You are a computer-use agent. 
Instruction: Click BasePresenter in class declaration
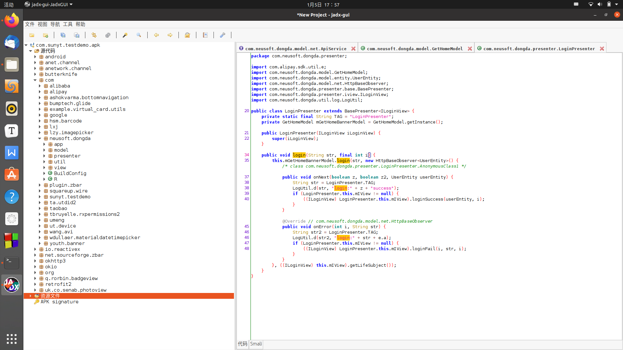(x=361, y=111)
